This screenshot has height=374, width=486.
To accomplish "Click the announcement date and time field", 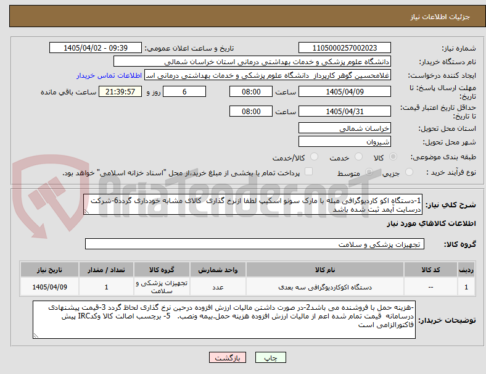I will coord(96,48).
